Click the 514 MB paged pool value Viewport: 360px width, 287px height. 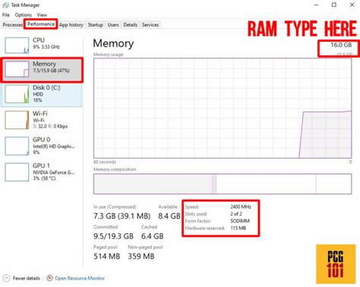106,257
